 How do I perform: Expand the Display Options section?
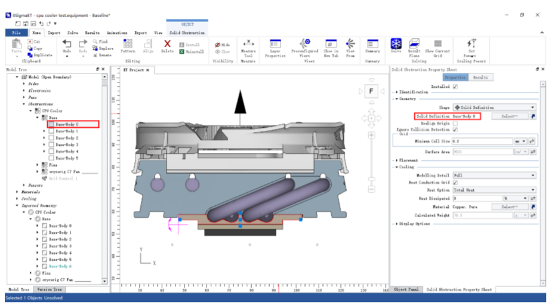413,224
